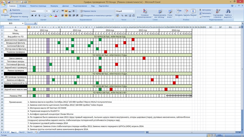Click the Вставить cells button in Ячейки group
Screen dimensions: 244x137
(x=179, y=13)
